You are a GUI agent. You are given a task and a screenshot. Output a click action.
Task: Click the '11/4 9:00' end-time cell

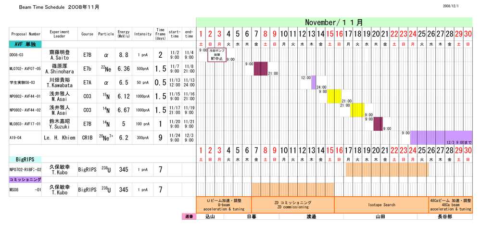click(189, 55)
